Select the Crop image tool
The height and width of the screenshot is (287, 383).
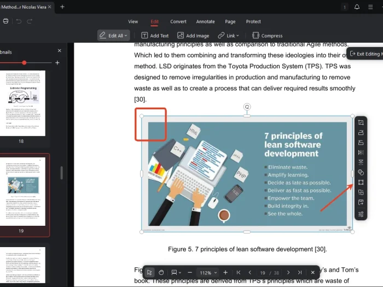coord(361,122)
